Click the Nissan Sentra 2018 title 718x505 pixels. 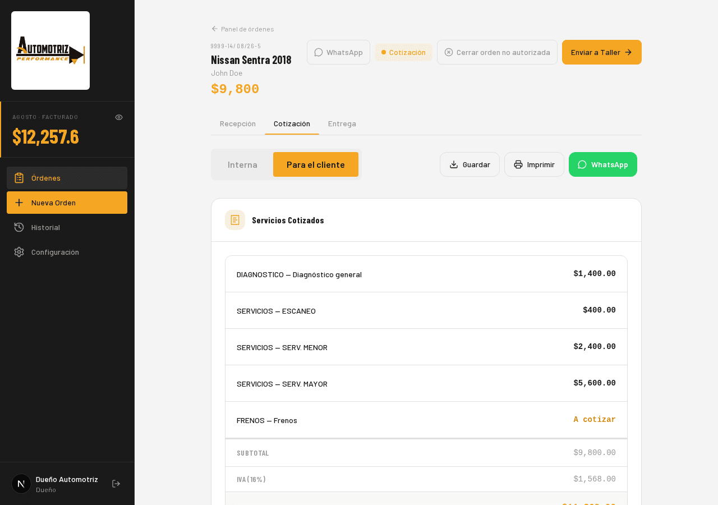pyautogui.click(x=251, y=60)
